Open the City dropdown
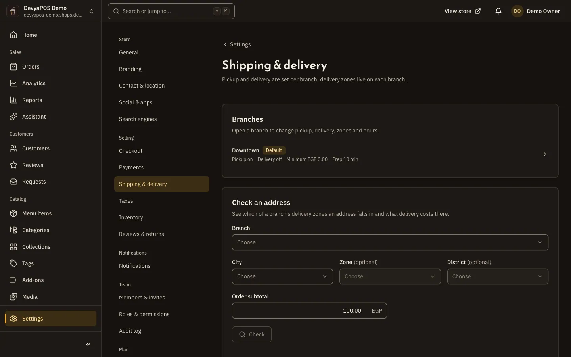This screenshot has width=571, height=357. [282, 276]
